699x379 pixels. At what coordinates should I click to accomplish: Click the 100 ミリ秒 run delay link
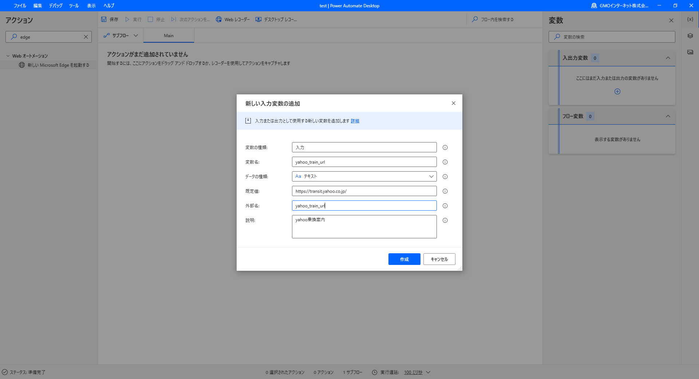[413, 372]
